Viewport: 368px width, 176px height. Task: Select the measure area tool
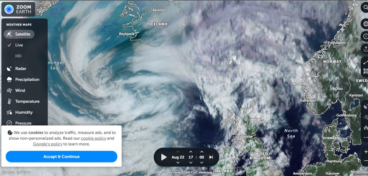(x=365, y=71)
